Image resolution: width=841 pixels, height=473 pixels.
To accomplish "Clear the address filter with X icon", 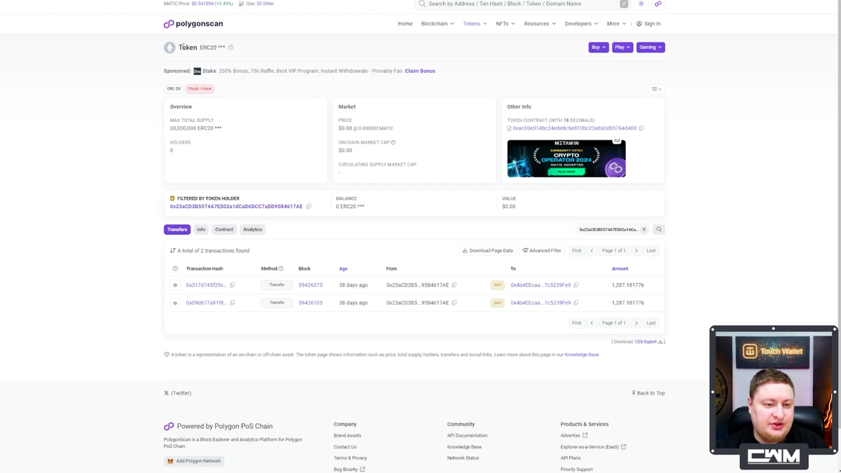I will click(644, 229).
